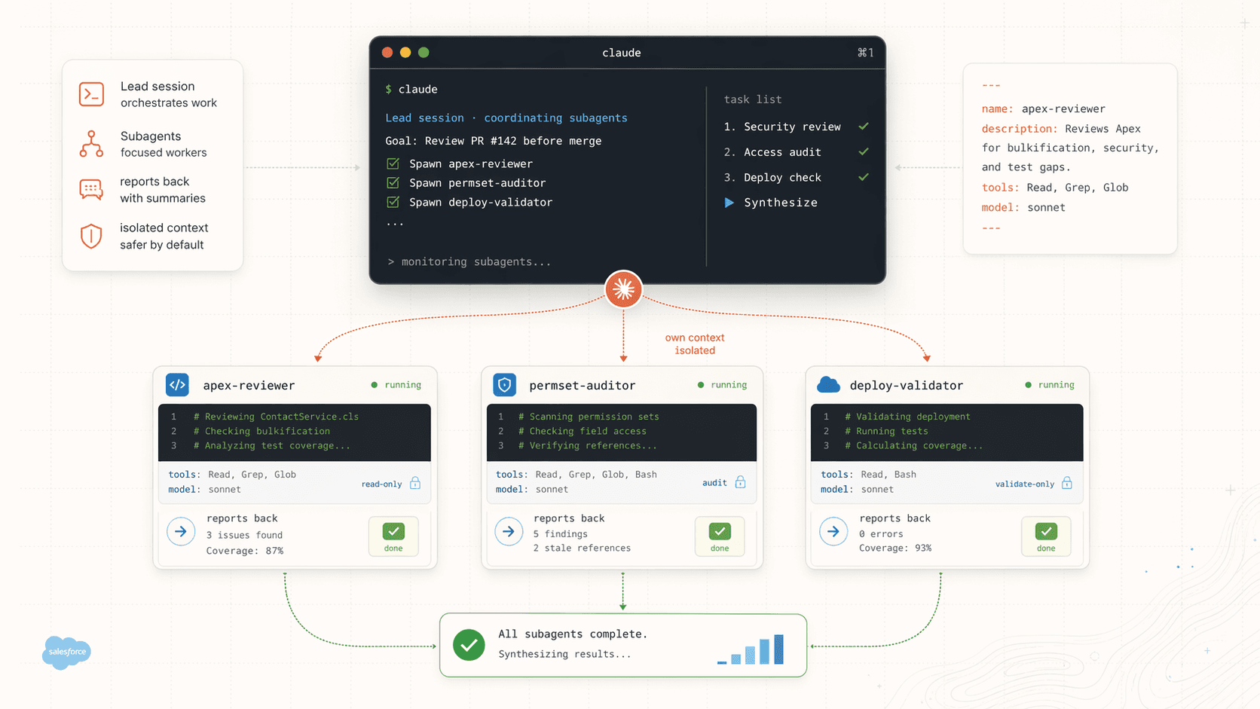Expand apex-reviewer reports back arrow

[x=181, y=532]
